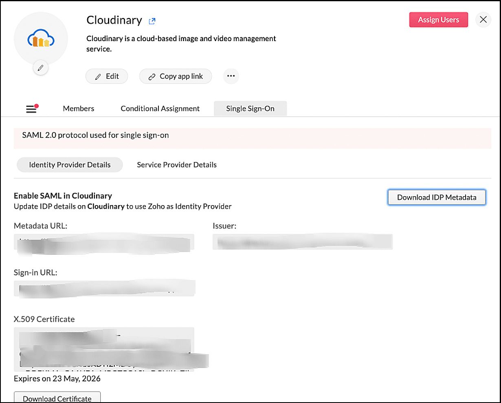Switch to Members tab

(79, 109)
